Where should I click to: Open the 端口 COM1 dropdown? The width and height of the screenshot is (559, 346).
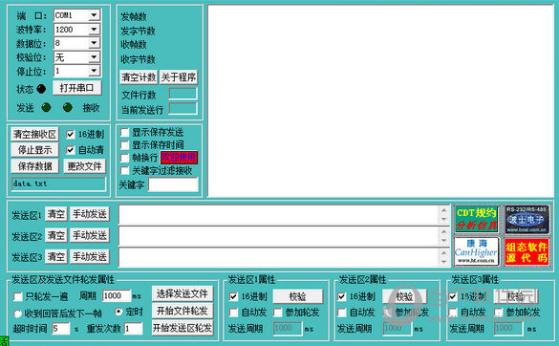click(94, 15)
